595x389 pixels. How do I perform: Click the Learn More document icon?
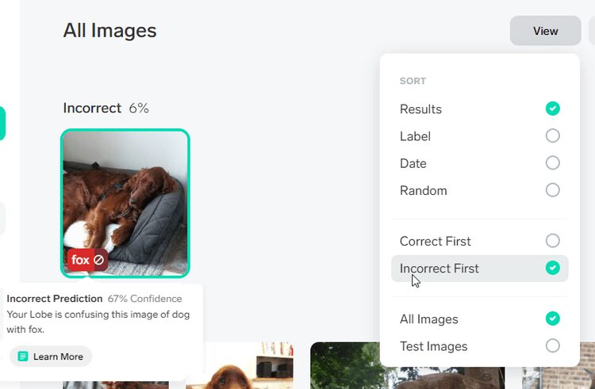23,357
